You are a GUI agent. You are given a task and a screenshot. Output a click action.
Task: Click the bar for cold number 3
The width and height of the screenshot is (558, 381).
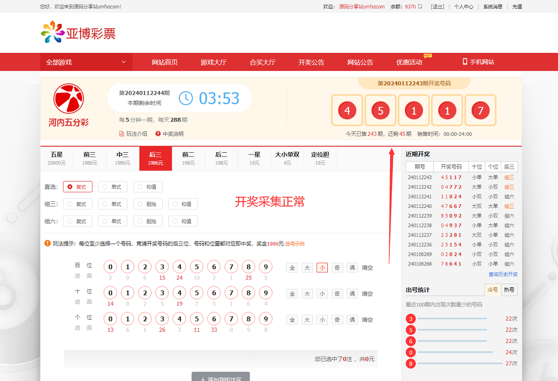pos(452,318)
